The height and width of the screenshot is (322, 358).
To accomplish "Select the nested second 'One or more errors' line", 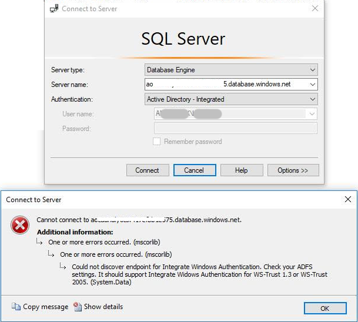I will pyautogui.click(x=116, y=254).
